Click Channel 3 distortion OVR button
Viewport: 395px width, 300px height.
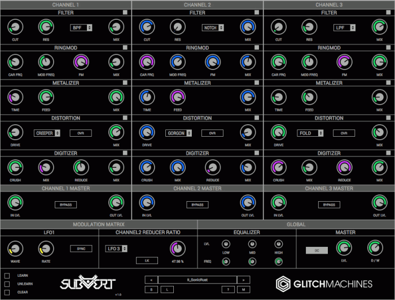pyautogui.click(x=344, y=133)
